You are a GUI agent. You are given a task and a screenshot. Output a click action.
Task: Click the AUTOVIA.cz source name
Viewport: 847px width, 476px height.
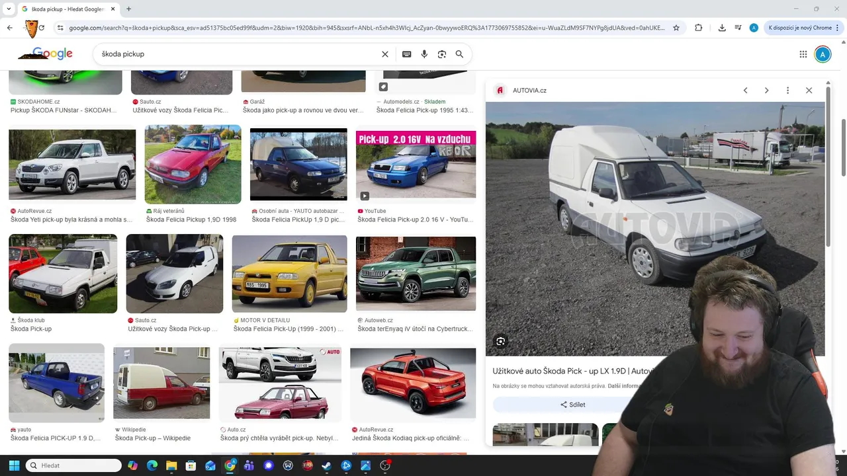tap(529, 91)
